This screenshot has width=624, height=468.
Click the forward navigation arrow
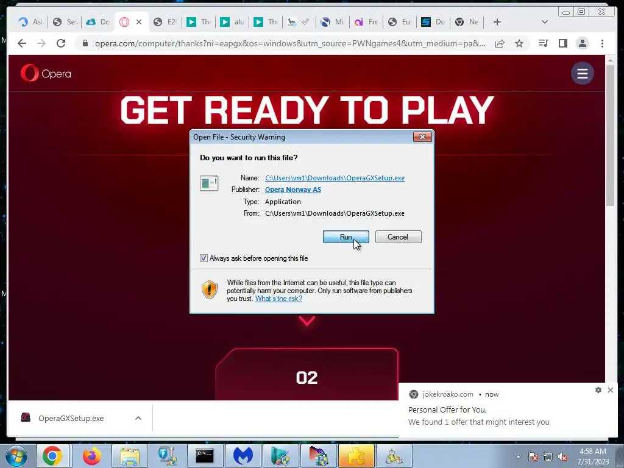click(x=41, y=43)
